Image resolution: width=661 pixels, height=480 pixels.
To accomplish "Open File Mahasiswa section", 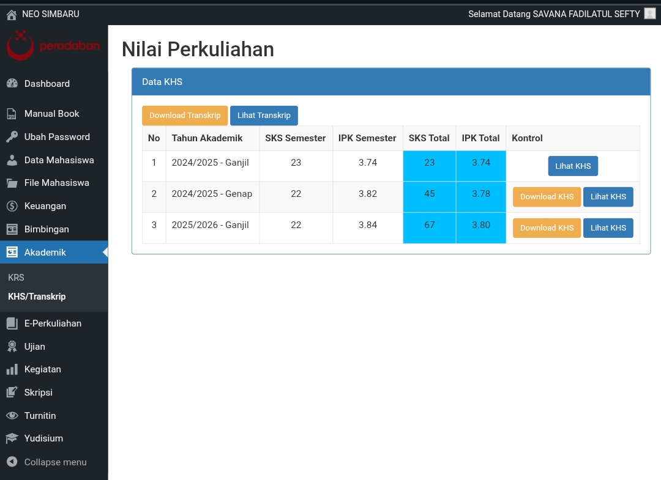I will [x=54, y=183].
